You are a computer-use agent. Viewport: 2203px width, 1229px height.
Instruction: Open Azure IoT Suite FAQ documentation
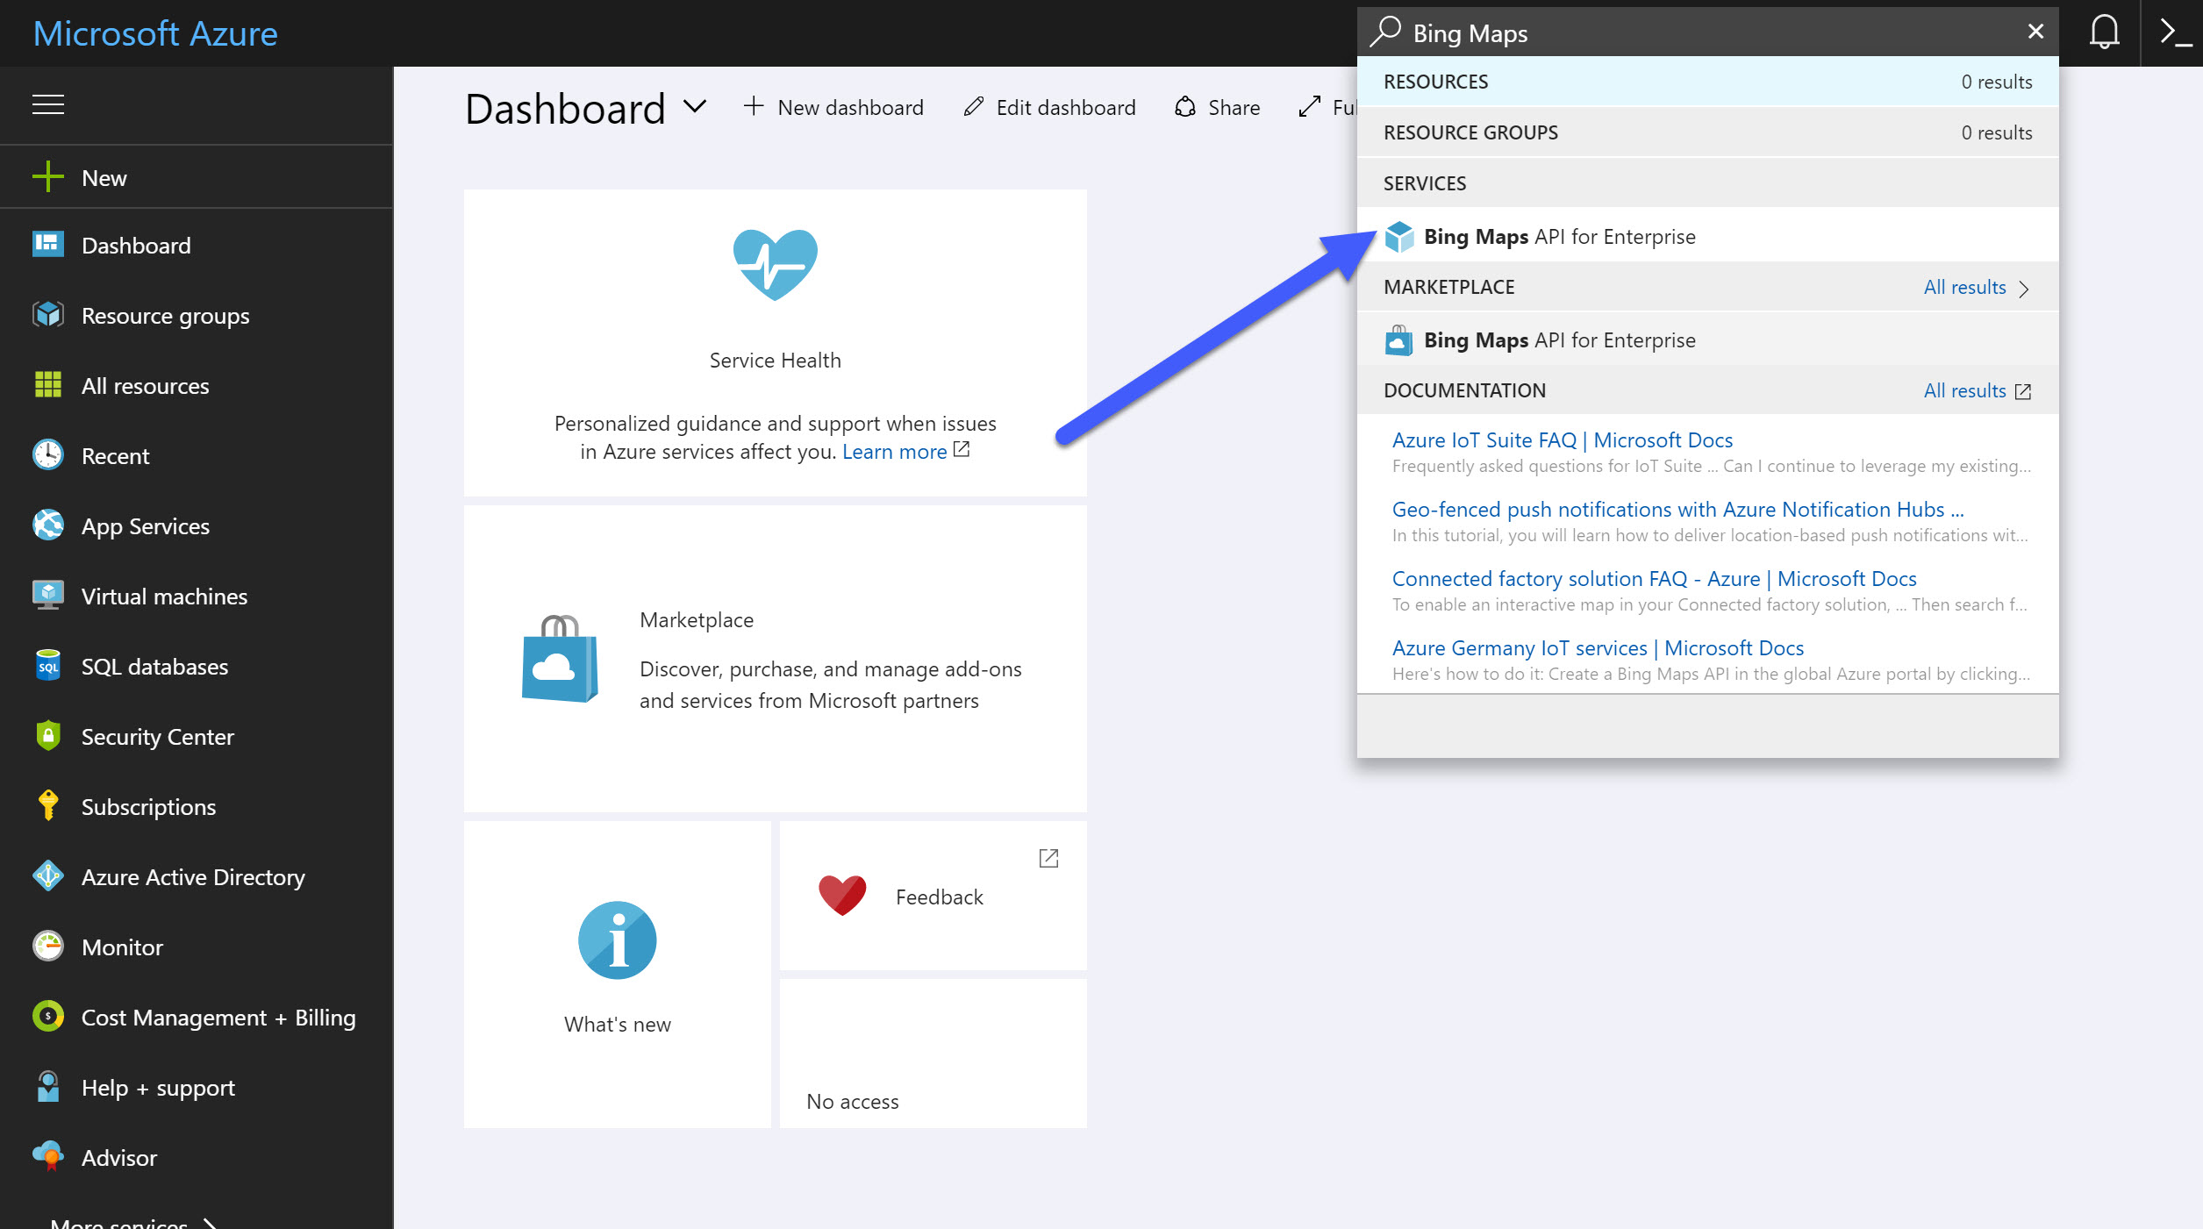click(x=1563, y=439)
